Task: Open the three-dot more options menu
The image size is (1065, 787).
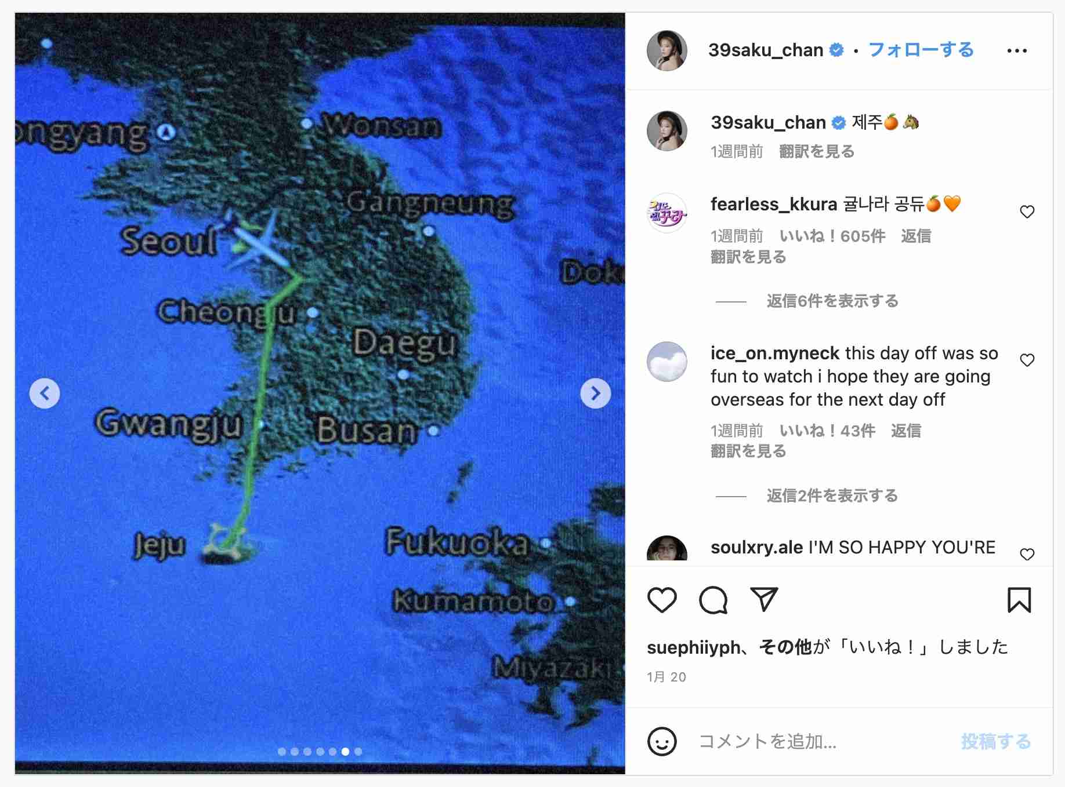Action: point(1017,51)
